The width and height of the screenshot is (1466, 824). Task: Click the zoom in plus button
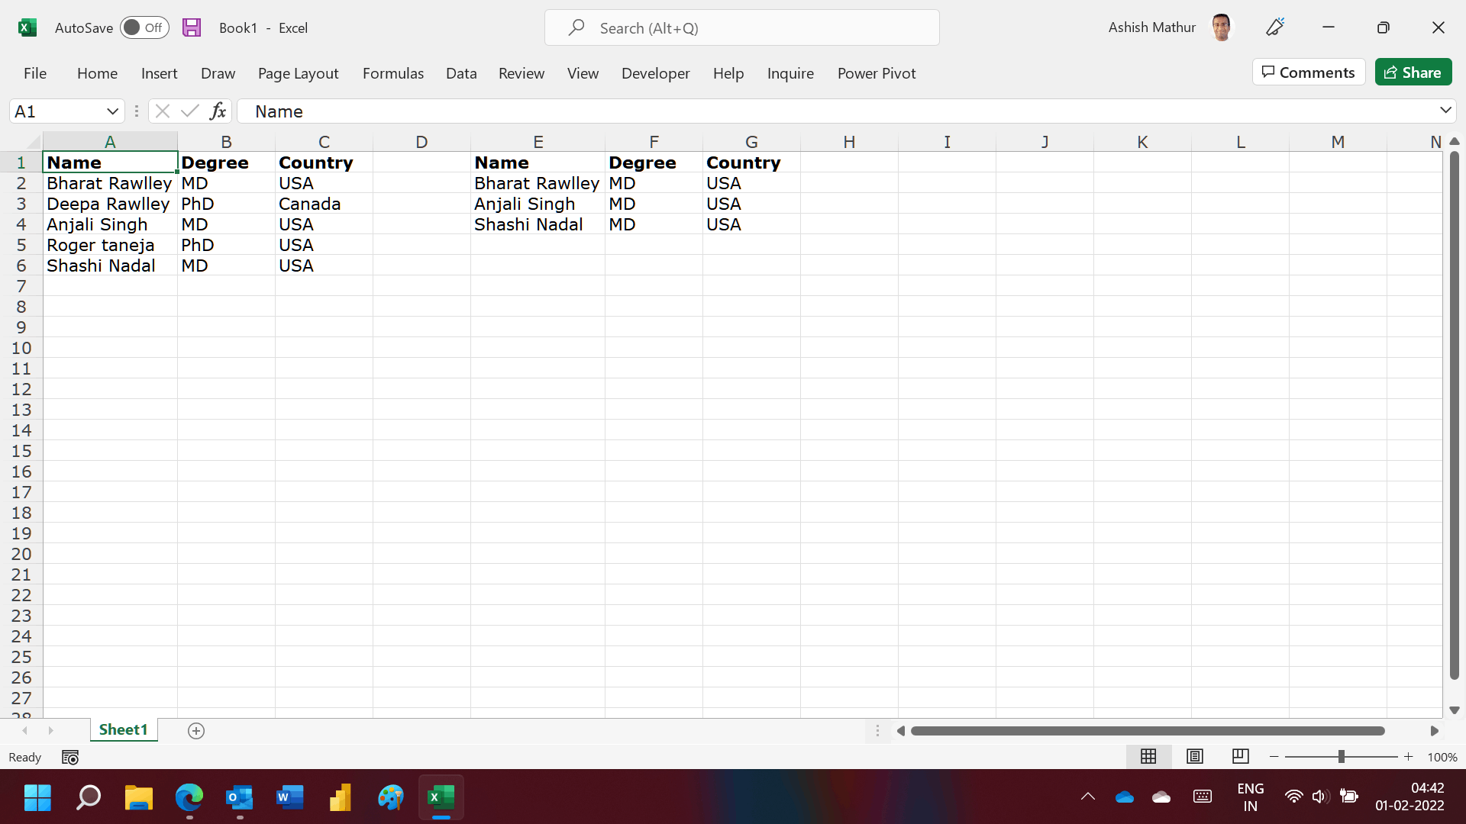1409,757
